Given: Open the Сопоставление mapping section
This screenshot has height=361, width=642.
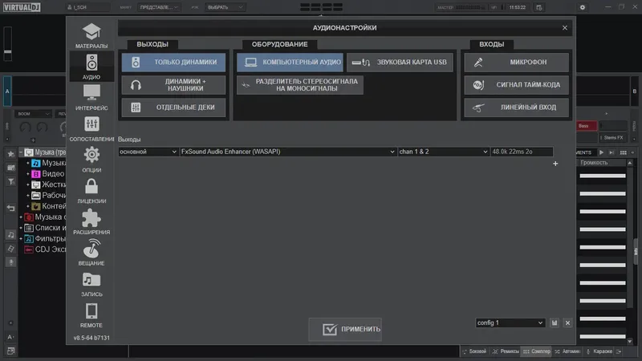Looking at the screenshot, I should [x=91, y=129].
